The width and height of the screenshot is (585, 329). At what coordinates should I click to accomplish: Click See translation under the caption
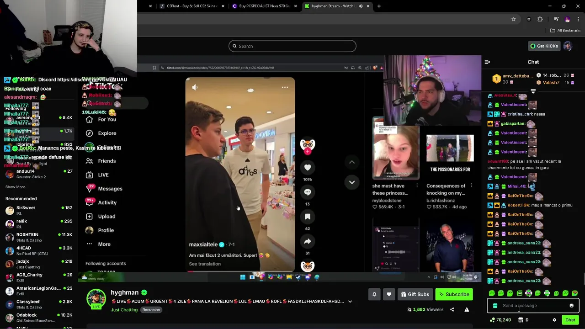pos(205,264)
